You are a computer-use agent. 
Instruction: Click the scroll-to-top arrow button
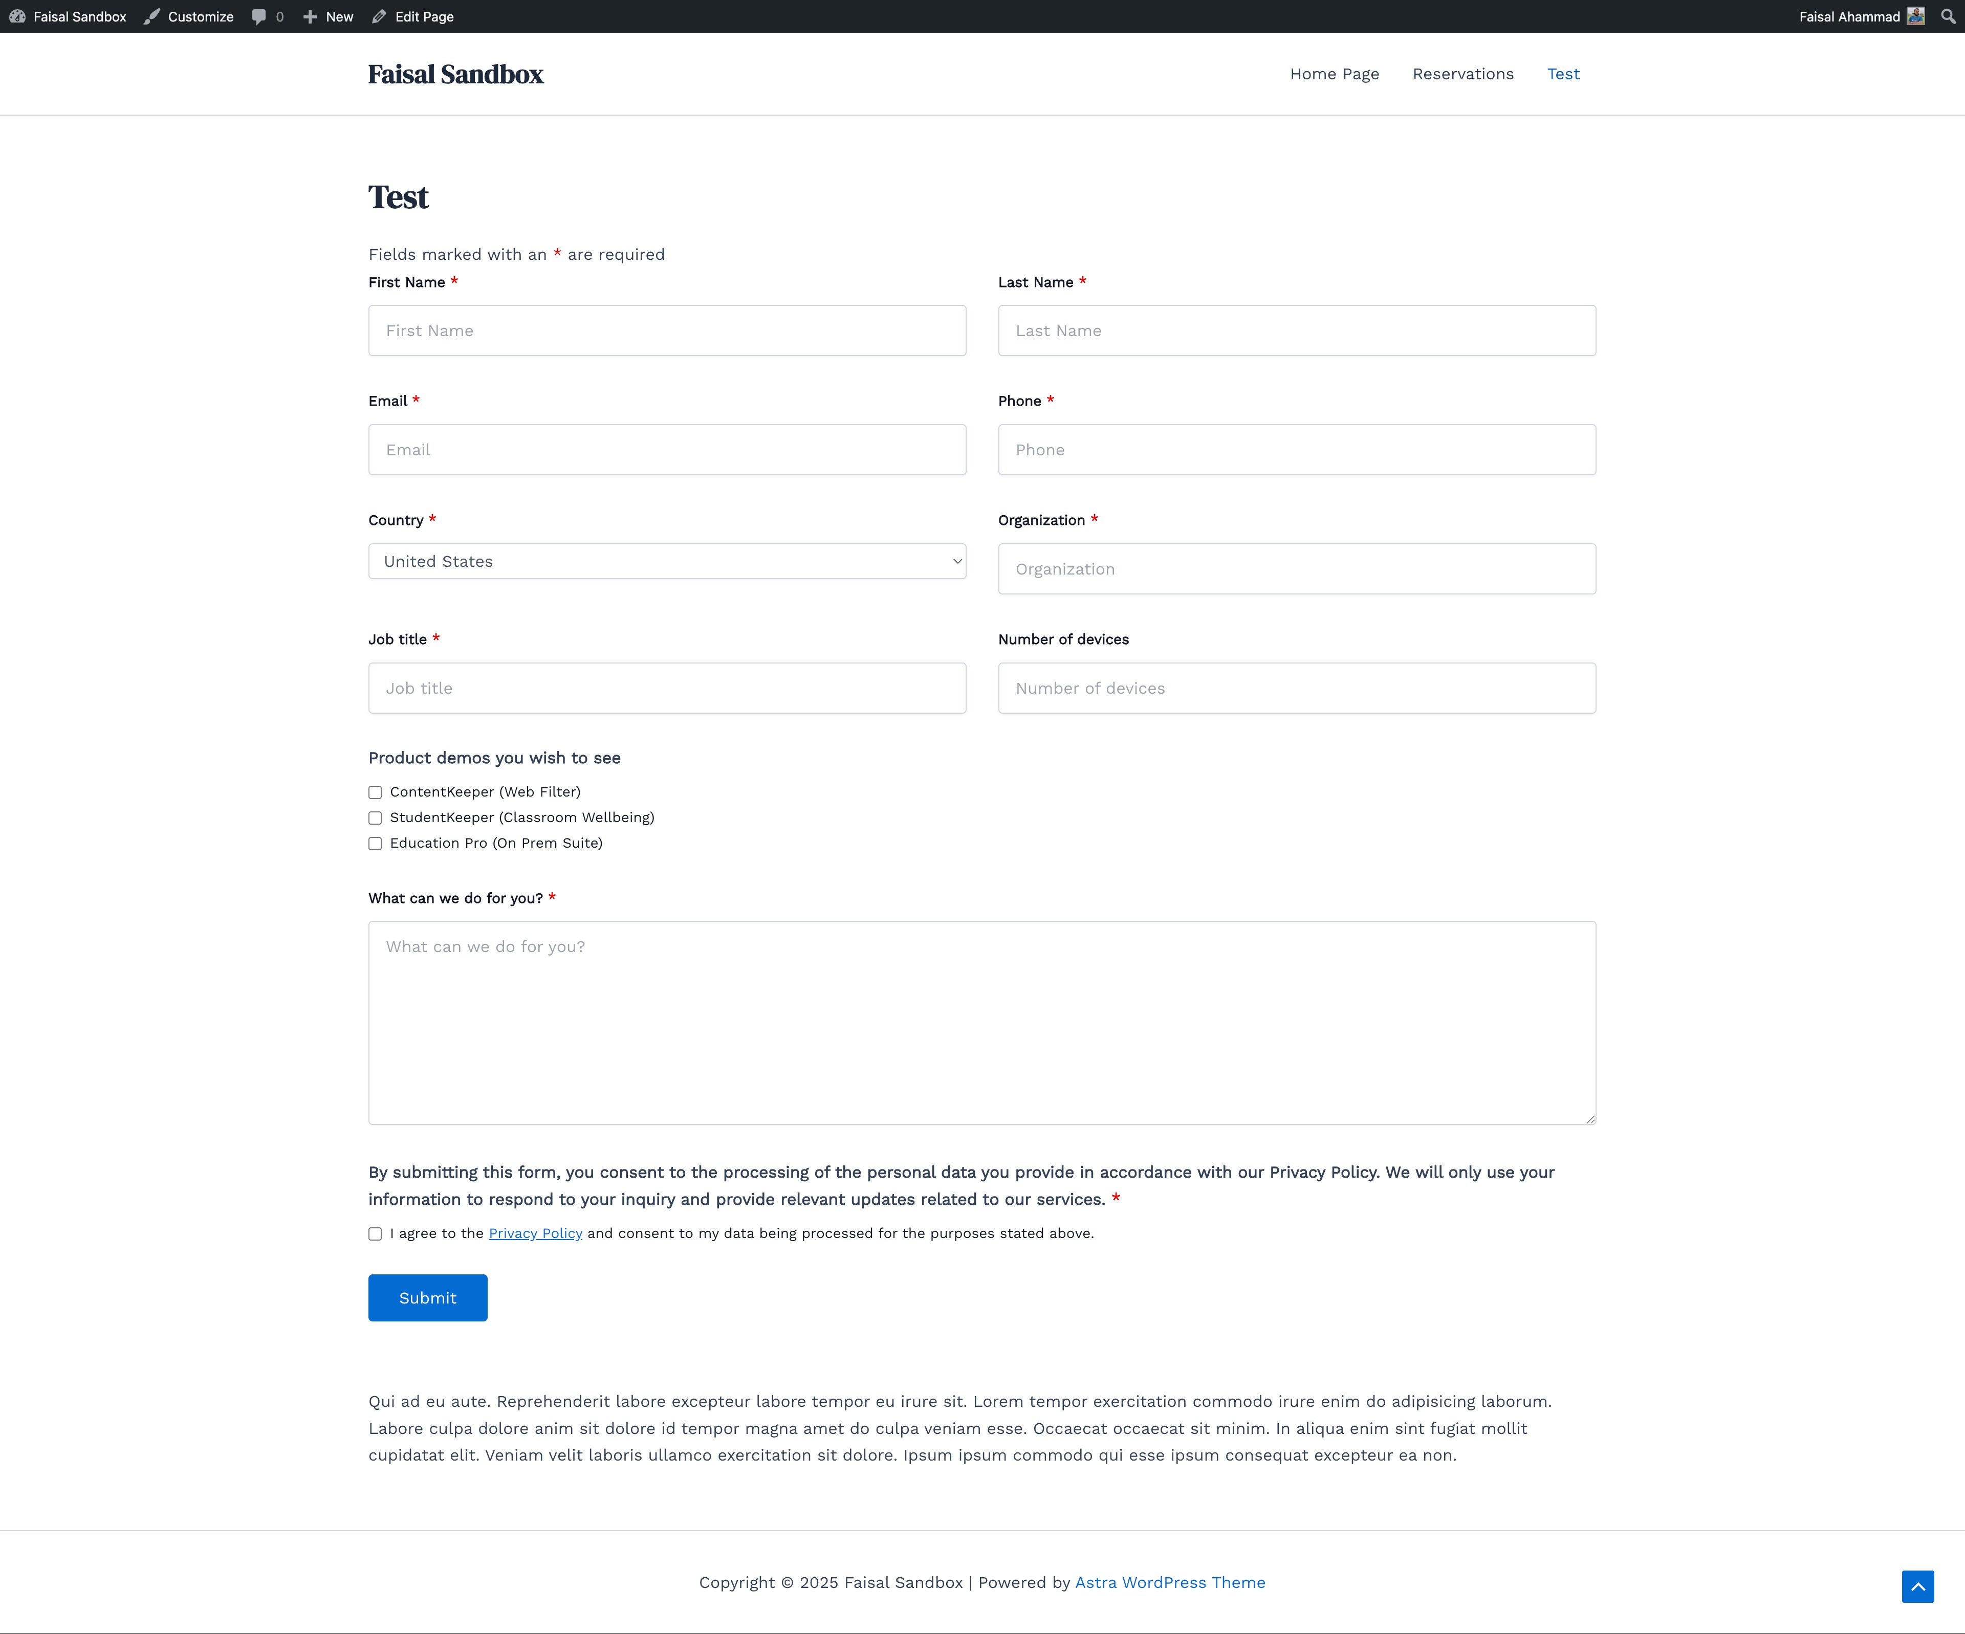[1917, 1586]
